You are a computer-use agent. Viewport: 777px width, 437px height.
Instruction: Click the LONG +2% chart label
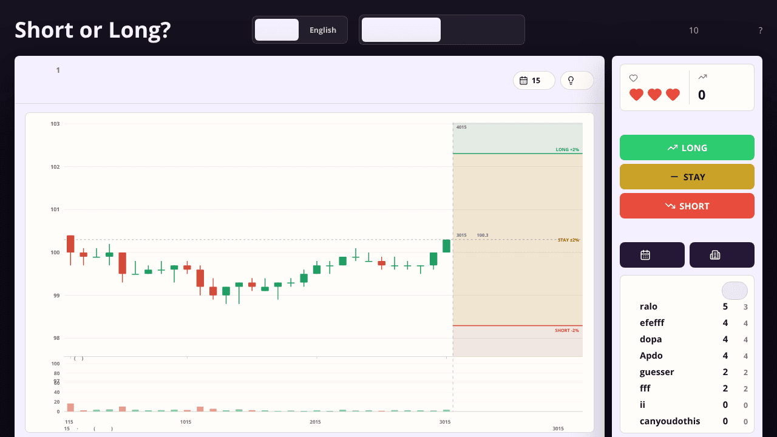coord(567,149)
